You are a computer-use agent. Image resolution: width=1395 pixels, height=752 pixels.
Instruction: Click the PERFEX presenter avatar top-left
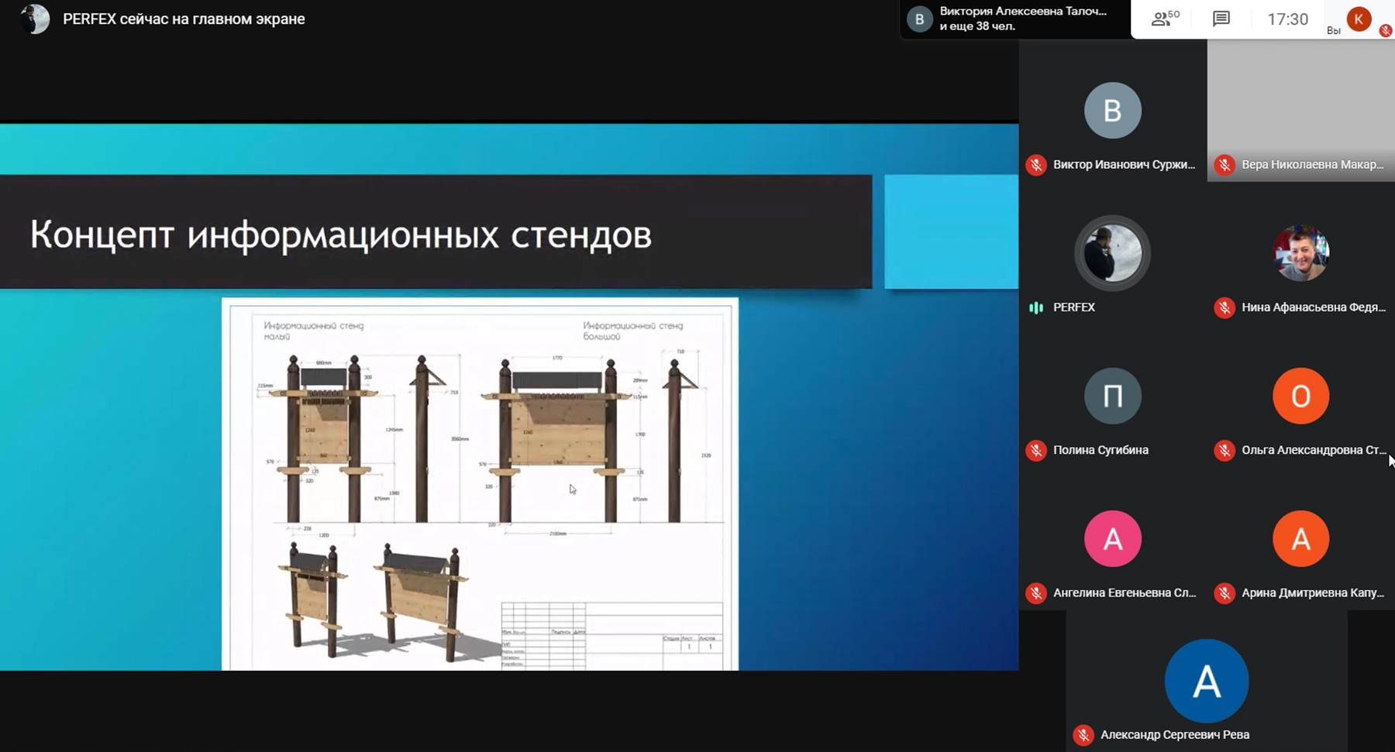click(35, 19)
